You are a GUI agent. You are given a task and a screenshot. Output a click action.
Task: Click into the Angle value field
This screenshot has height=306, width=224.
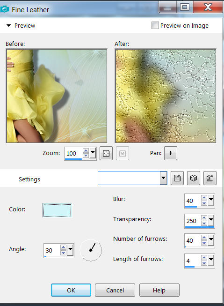(x=52, y=250)
